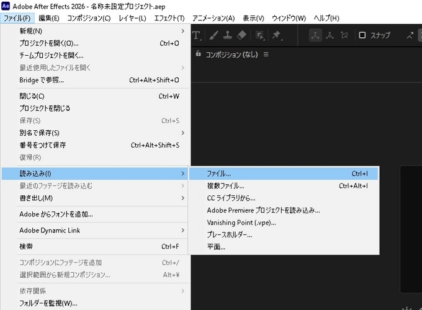Open the ヘルプ(H) menu

[326, 18]
